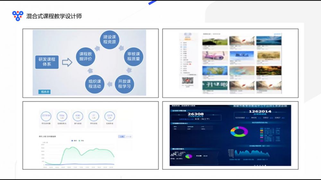Click the 26308 figure on dark dashboard
Screen dimensions: 321x180
tap(196, 114)
